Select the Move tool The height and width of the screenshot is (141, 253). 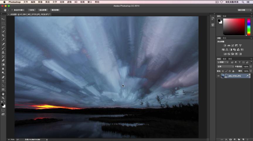click(3, 19)
